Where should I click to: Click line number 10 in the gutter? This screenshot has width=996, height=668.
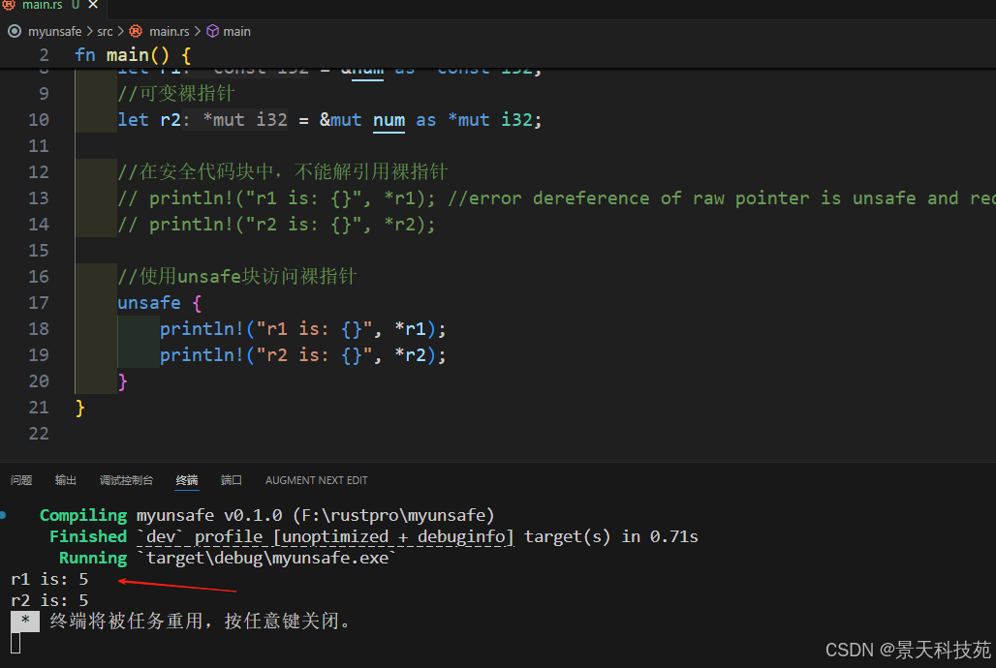coord(39,119)
